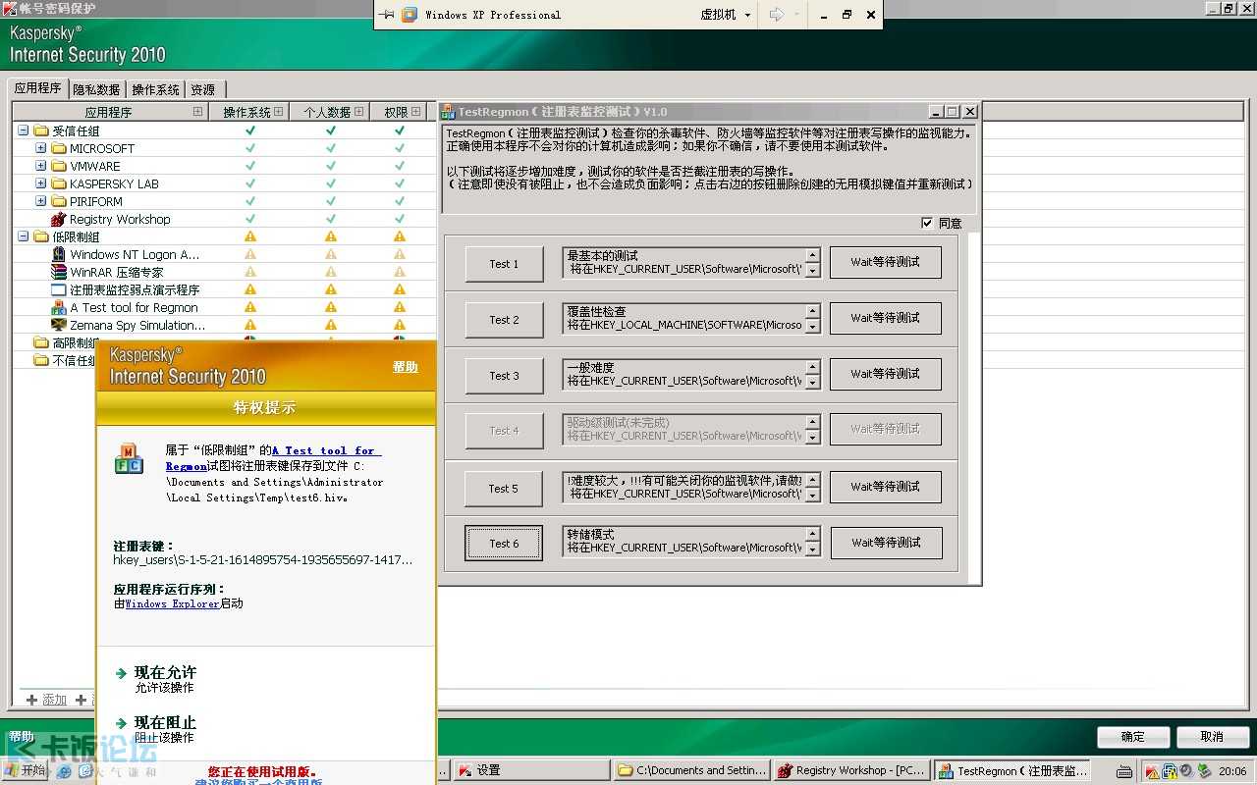Expand the 操作系统 column header
The width and height of the screenshot is (1257, 785).
pos(279,112)
